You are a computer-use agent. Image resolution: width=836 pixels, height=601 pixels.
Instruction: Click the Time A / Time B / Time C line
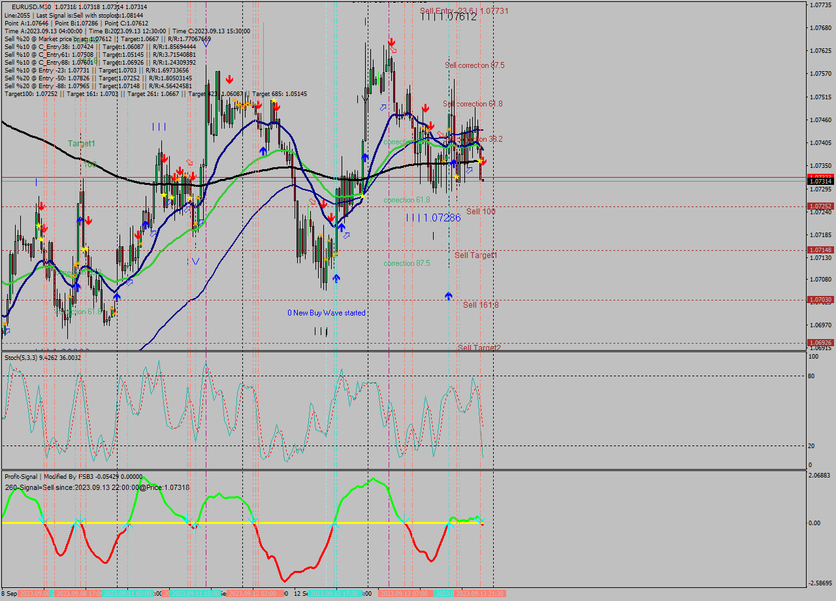(x=127, y=31)
